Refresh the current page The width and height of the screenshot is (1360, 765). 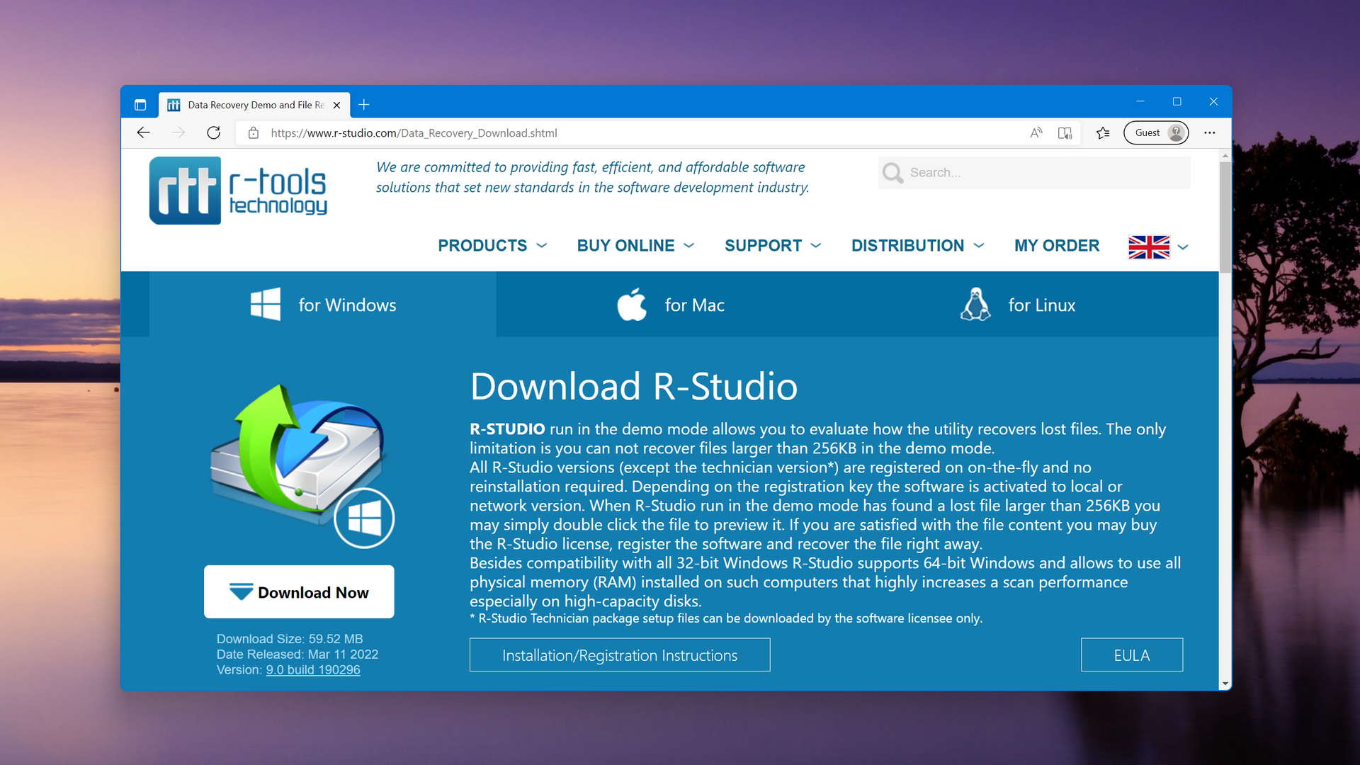(x=213, y=132)
